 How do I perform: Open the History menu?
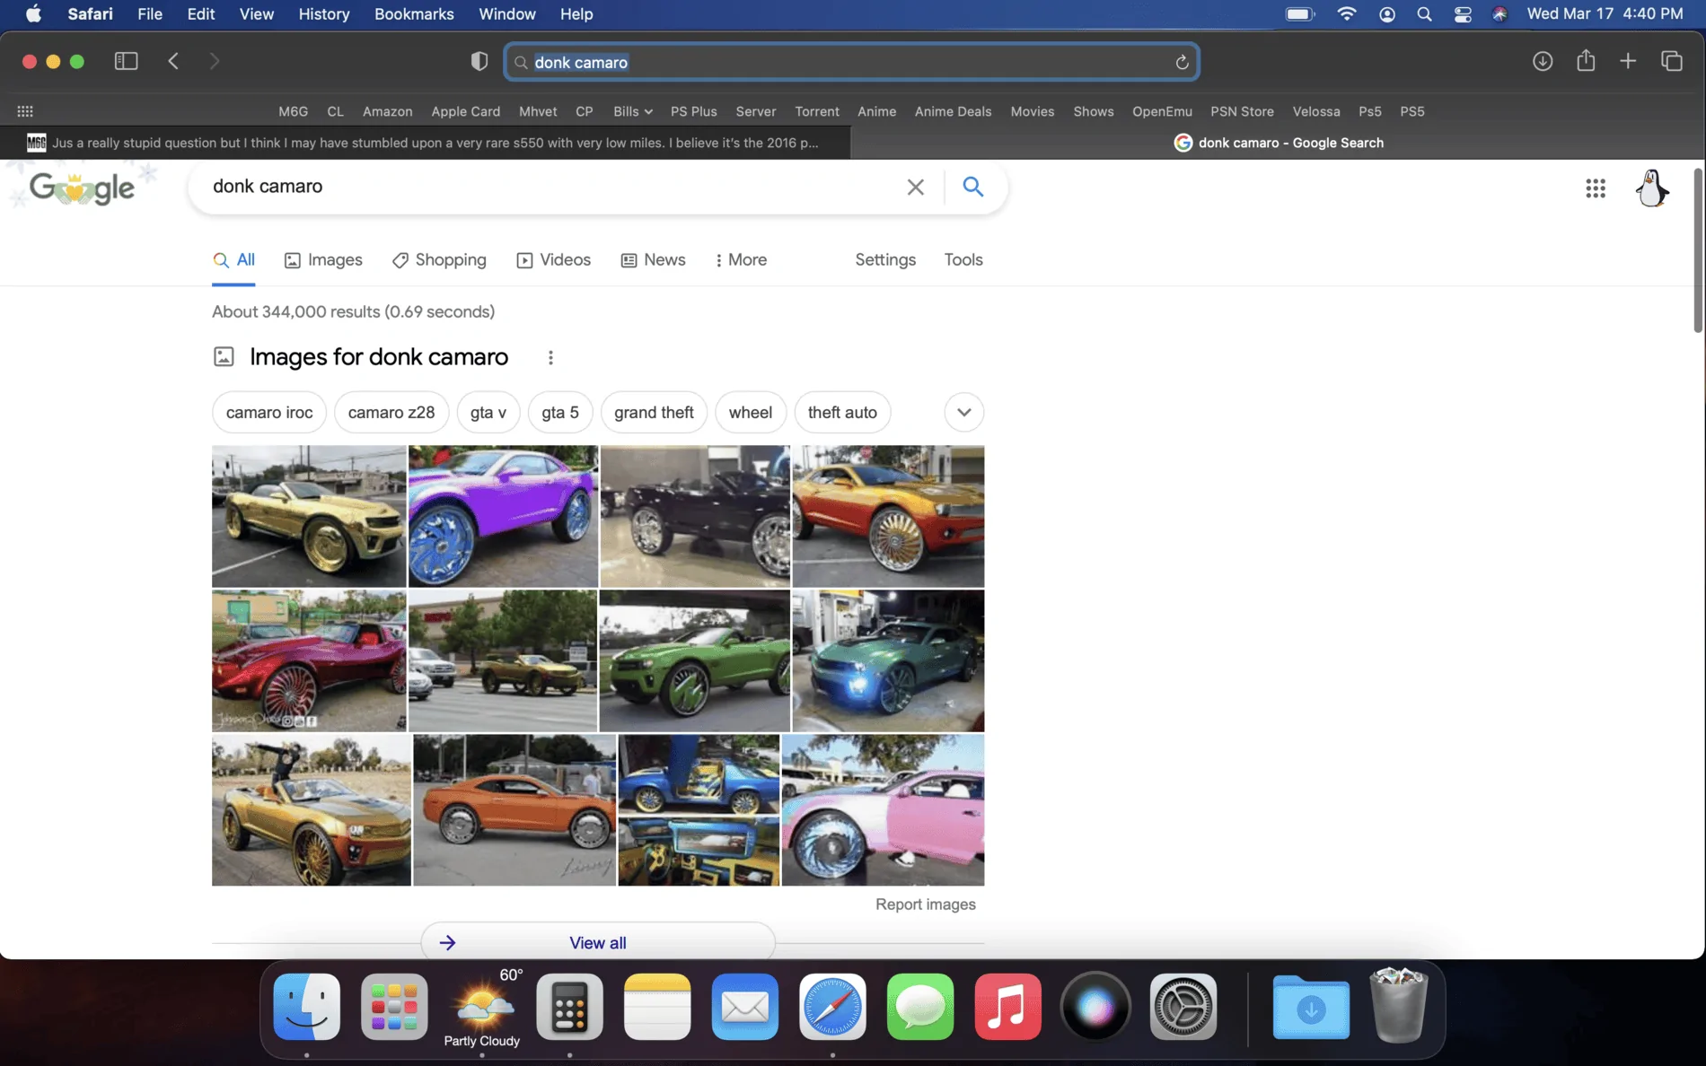[x=323, y=13]
